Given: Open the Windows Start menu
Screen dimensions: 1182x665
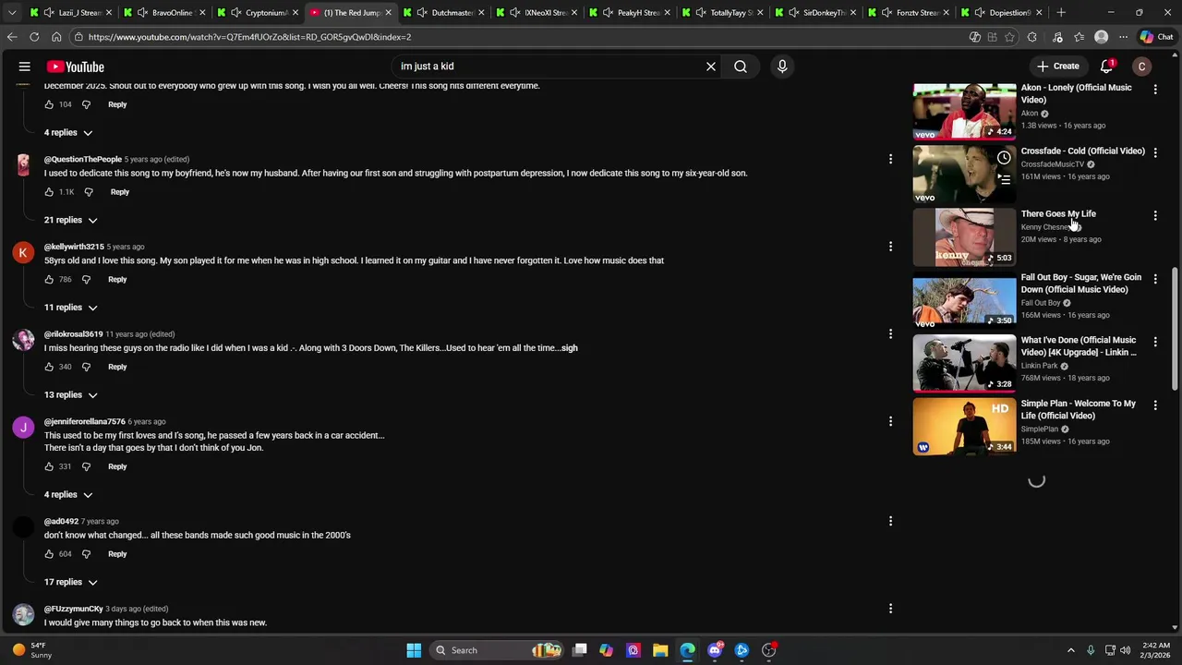Looking at the screenshot, I should click(x=414, y=650).
